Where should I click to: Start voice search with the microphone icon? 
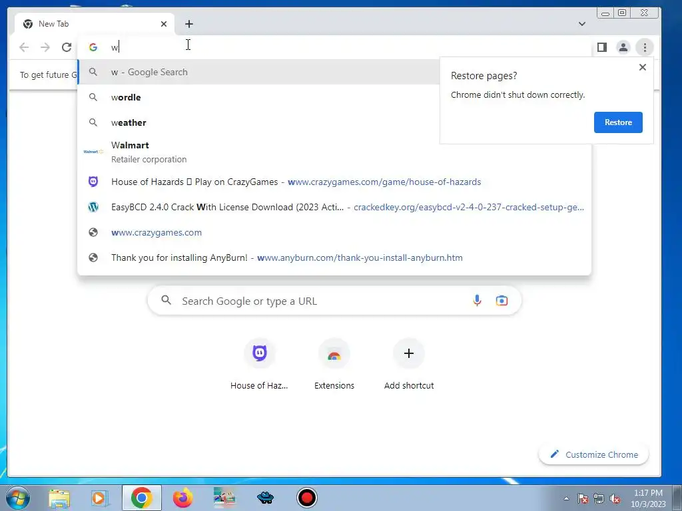477,300
